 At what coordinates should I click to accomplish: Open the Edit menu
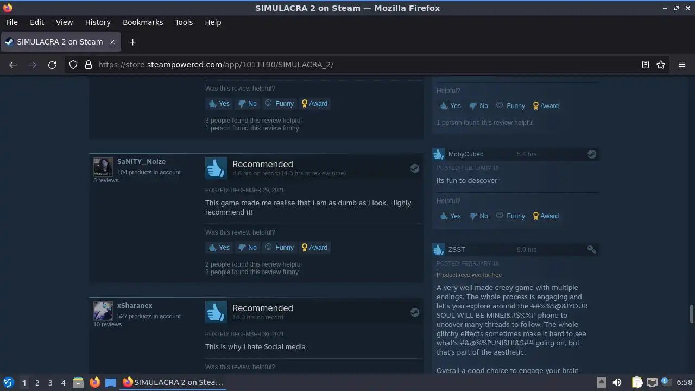coord(37,22)
